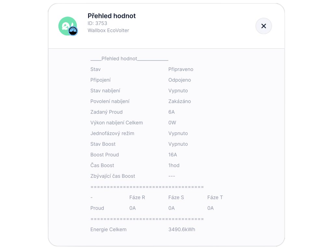Click the Stav value Připraveno
This screenshot has height=250, width=333.
(181, 69)
